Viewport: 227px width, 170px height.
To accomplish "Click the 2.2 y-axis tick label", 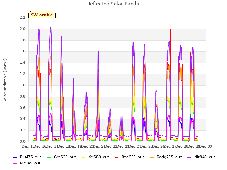I will 22,17.
